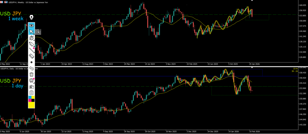Image resolution: width=308 pixels, height=134 pixels.
Task: Choose the crossed-out circle pen tool
Action: click(31, 38)
